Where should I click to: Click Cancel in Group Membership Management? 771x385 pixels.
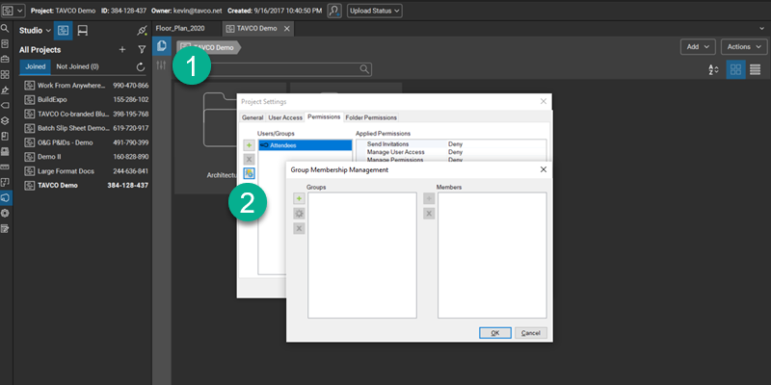click(531, 333)
